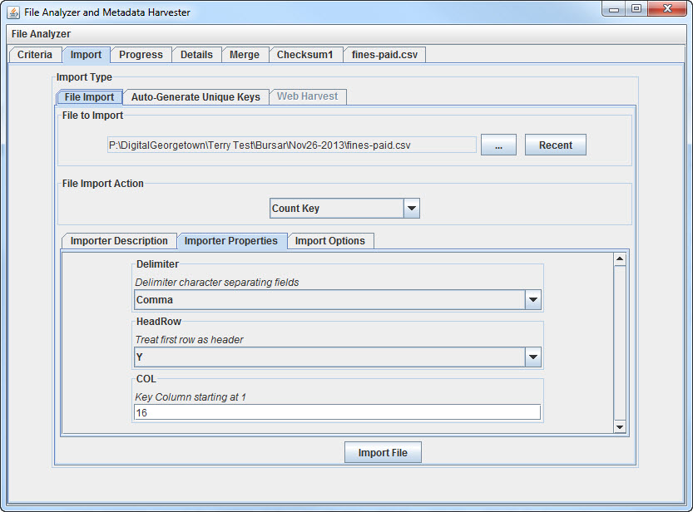Open the File Analyzer menu

click(42, 34)
